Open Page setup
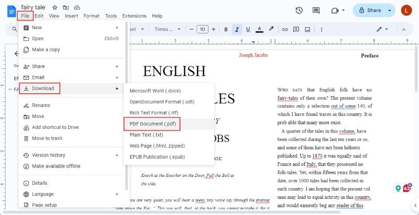The image size is (419, 215). (x=71, y=205)
